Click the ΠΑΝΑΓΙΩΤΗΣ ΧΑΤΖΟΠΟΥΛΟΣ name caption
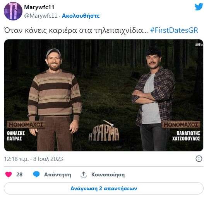 click(x=186, y=136)
